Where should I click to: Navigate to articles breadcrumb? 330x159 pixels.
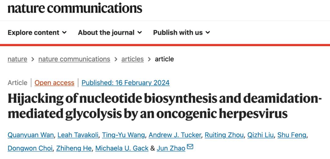click(x=132, y=59)
